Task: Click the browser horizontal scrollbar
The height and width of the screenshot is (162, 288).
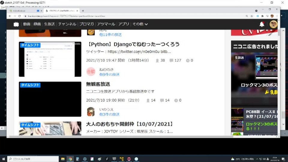Action: pos(121,137)
